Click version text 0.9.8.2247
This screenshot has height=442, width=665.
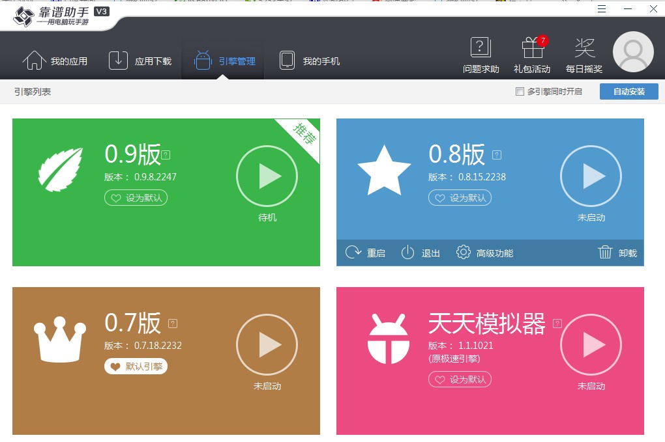tap(155, 177)
